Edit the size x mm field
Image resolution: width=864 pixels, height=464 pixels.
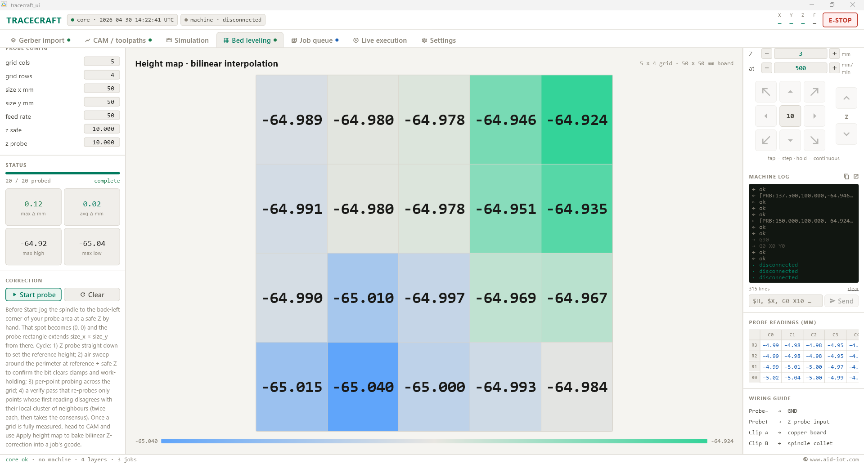point(102,89)
